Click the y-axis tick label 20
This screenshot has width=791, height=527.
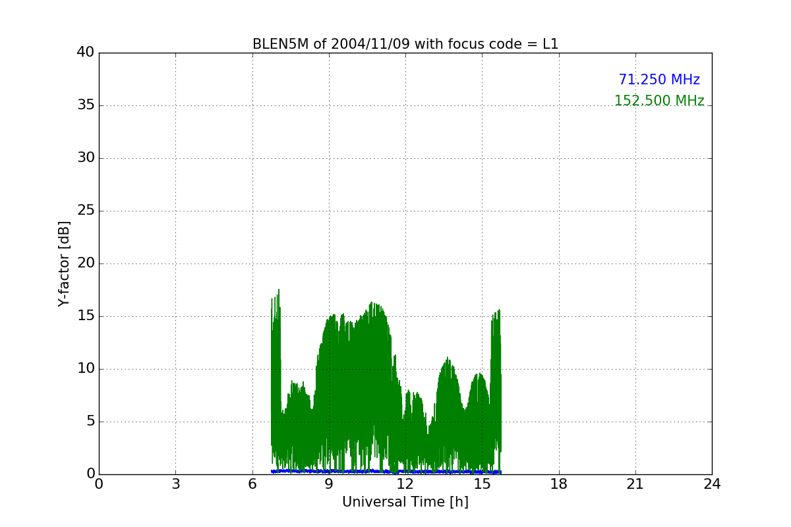click(x=85, y=263)
